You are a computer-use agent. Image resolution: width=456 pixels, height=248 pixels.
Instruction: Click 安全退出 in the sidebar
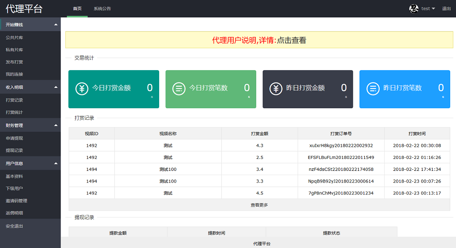pyautogui.click(x=15, y=226)
